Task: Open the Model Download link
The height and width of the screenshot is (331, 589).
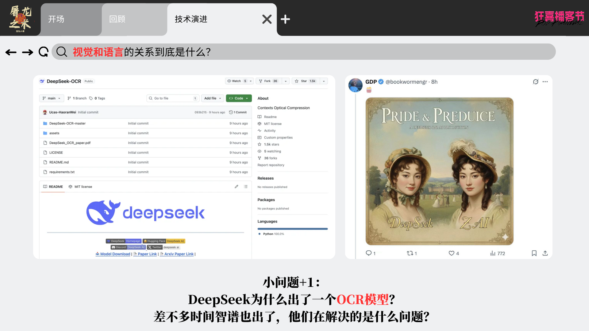Action: click(x=115, y=254)
